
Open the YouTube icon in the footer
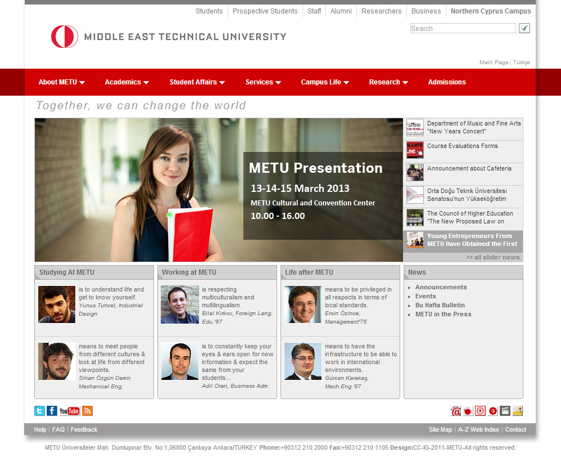(69, 411)
